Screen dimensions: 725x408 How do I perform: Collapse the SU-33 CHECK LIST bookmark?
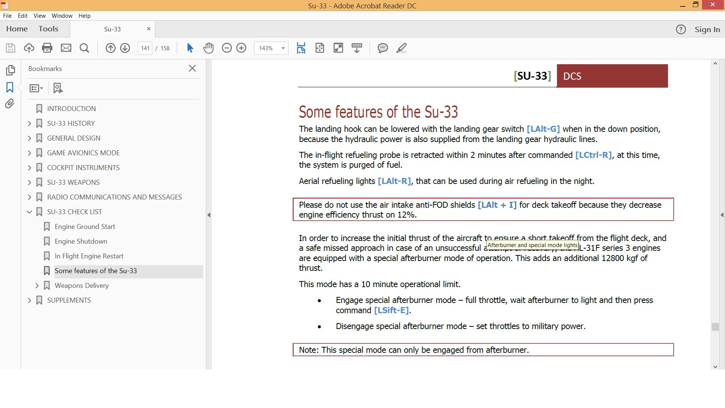29,212
